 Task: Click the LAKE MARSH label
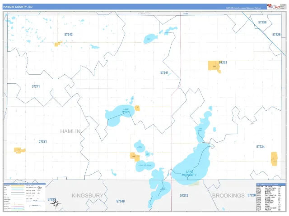point(126,111)
